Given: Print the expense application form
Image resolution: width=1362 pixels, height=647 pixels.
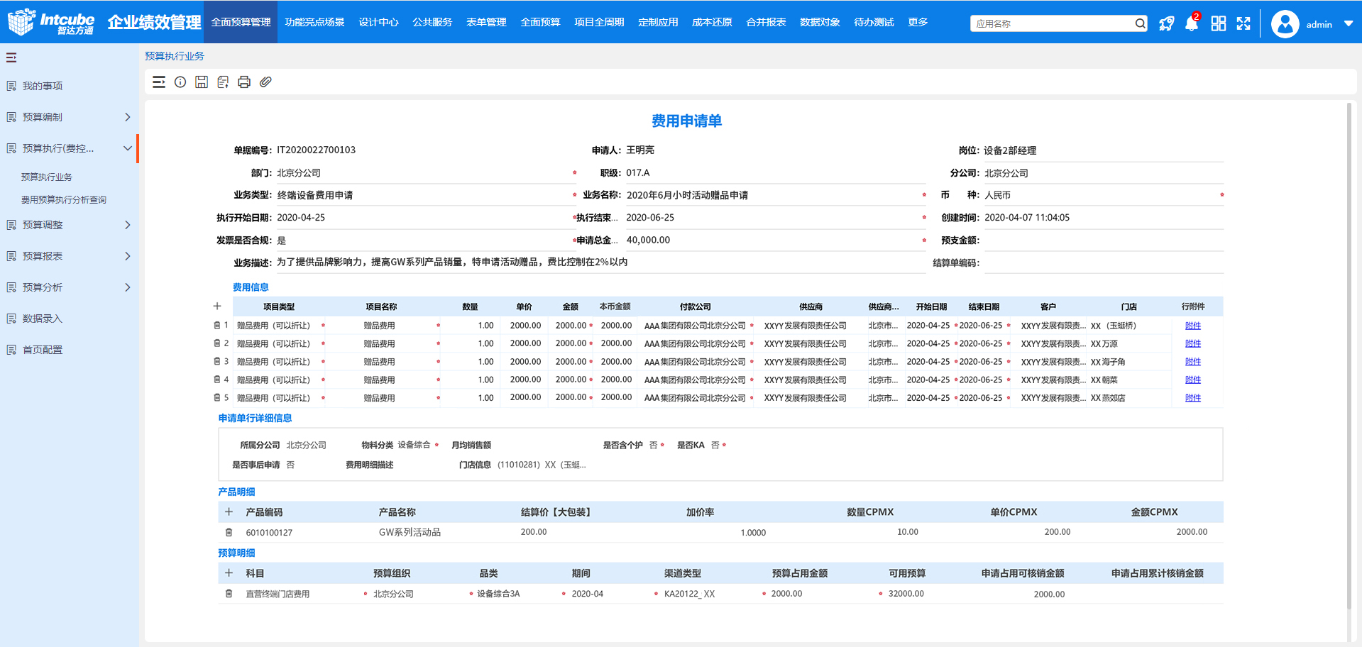Looking at the screenshot, I should [244, 82].
